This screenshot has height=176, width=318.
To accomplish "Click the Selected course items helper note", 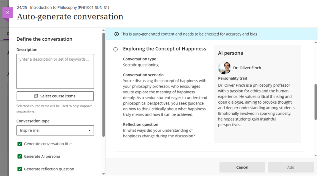I will point(54,109).
